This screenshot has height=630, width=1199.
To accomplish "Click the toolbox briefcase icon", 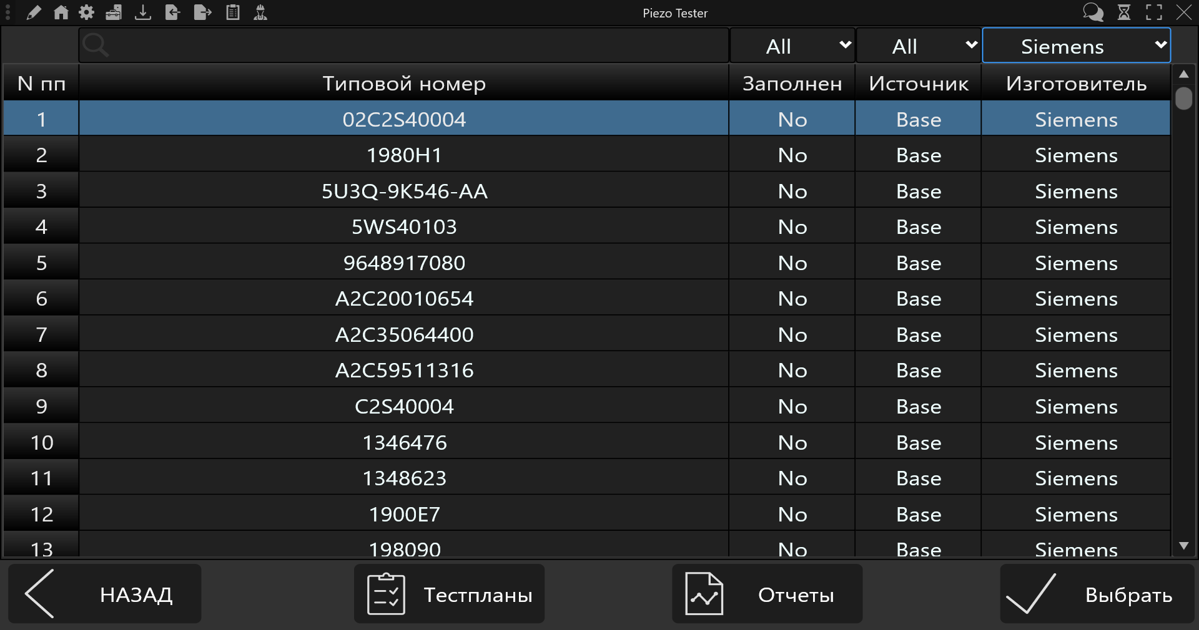I will click(114, 12).
